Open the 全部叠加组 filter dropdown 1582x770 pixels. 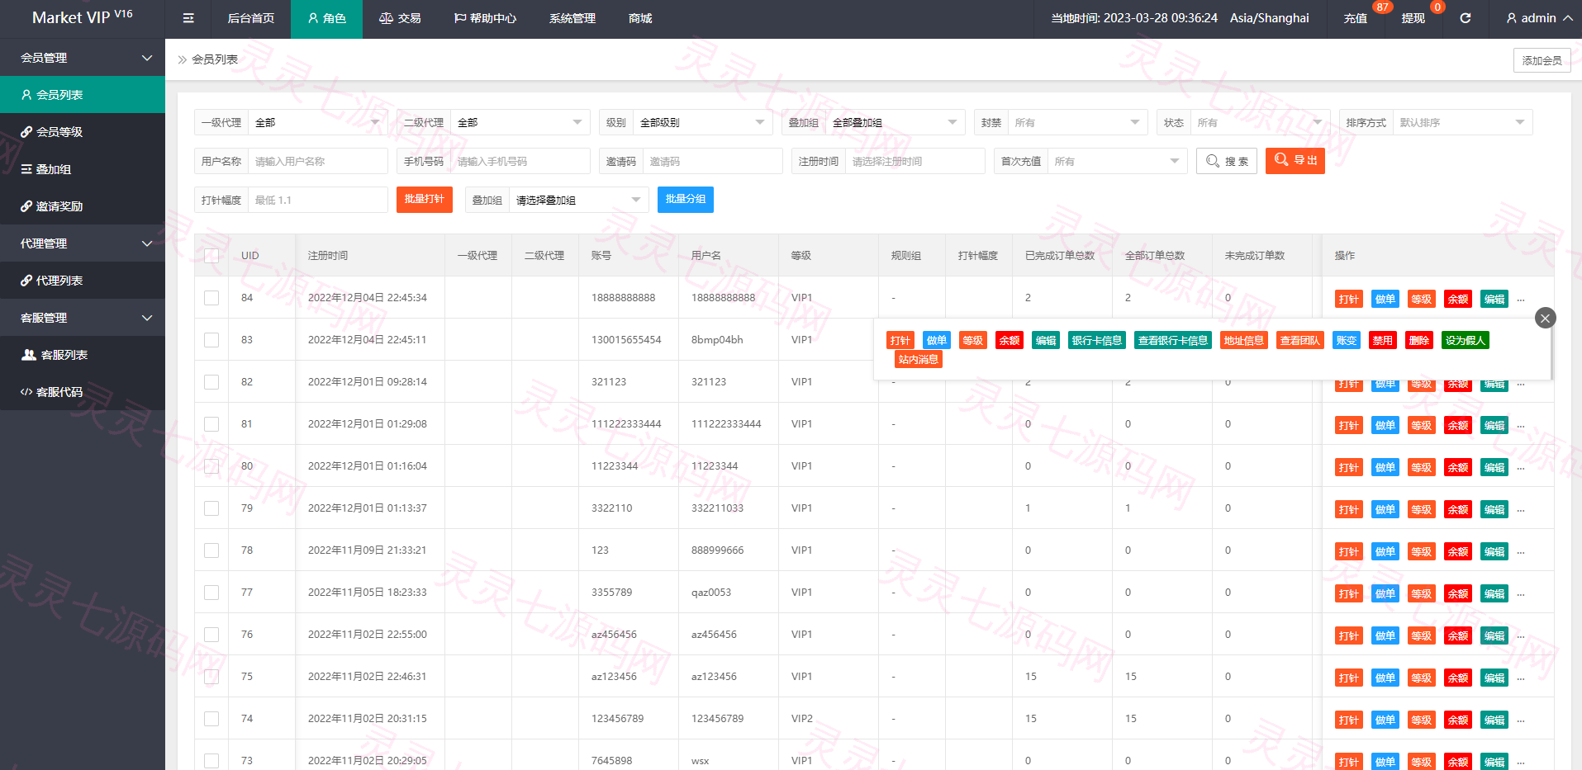click(896, 122)
